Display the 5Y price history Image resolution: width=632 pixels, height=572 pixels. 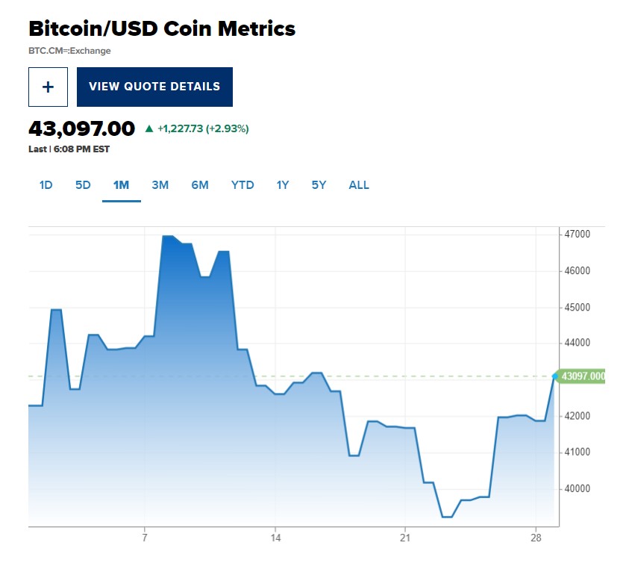coord(319,185)
